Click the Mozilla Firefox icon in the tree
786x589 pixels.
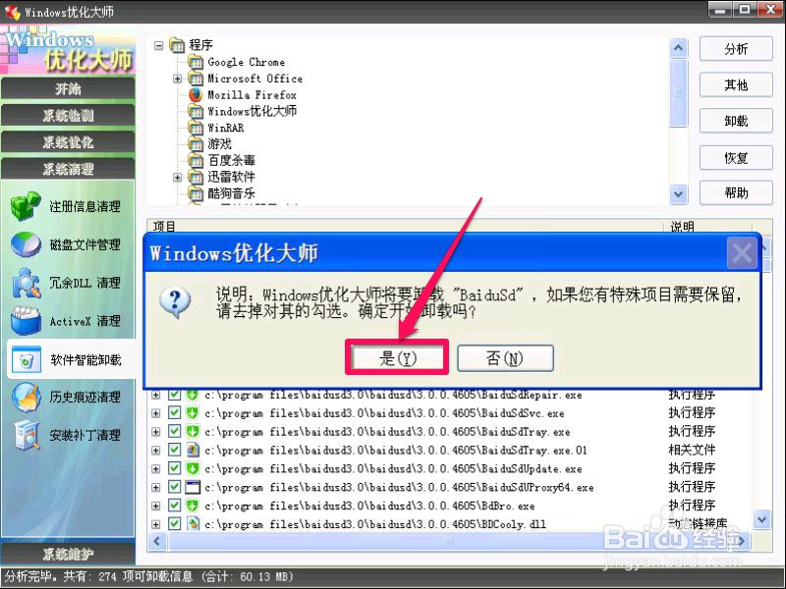[x=196, y=94]
